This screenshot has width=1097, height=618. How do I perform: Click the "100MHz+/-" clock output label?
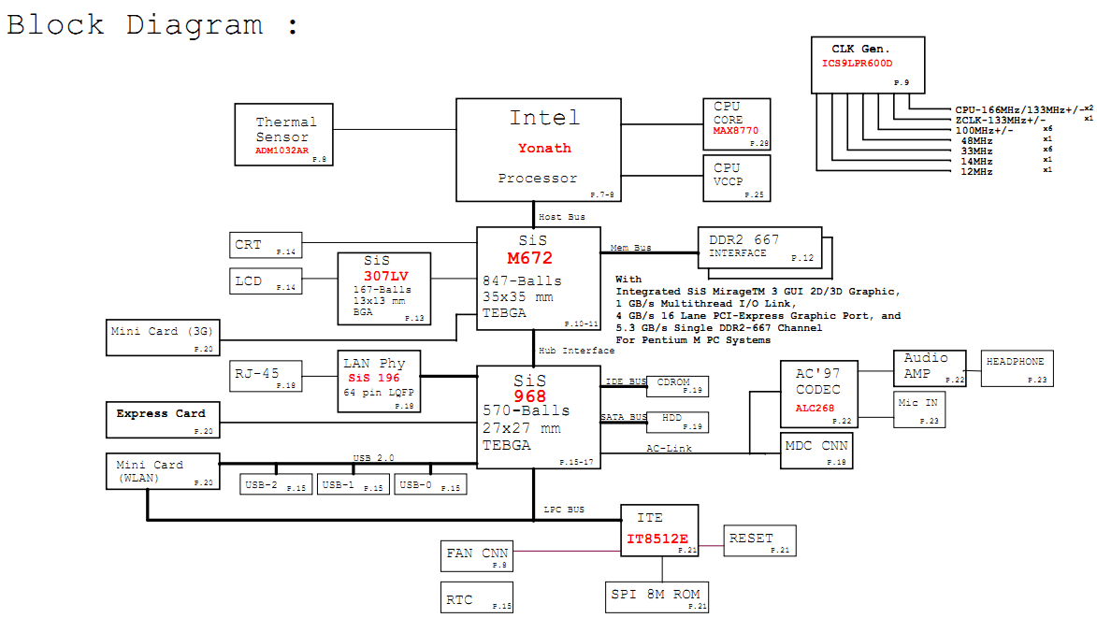(x=984, y=131)
